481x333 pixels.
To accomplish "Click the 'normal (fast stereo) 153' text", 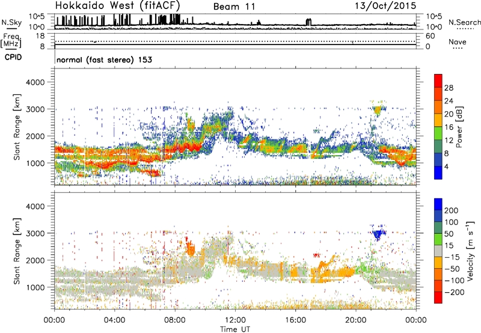I will point(104,60).
